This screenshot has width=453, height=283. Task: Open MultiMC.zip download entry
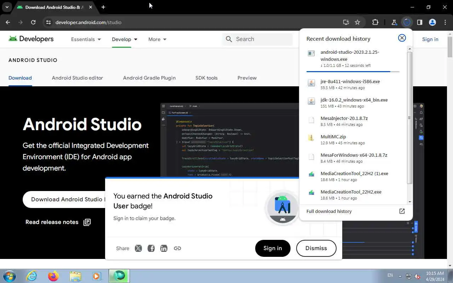click(x=353, y=139)
